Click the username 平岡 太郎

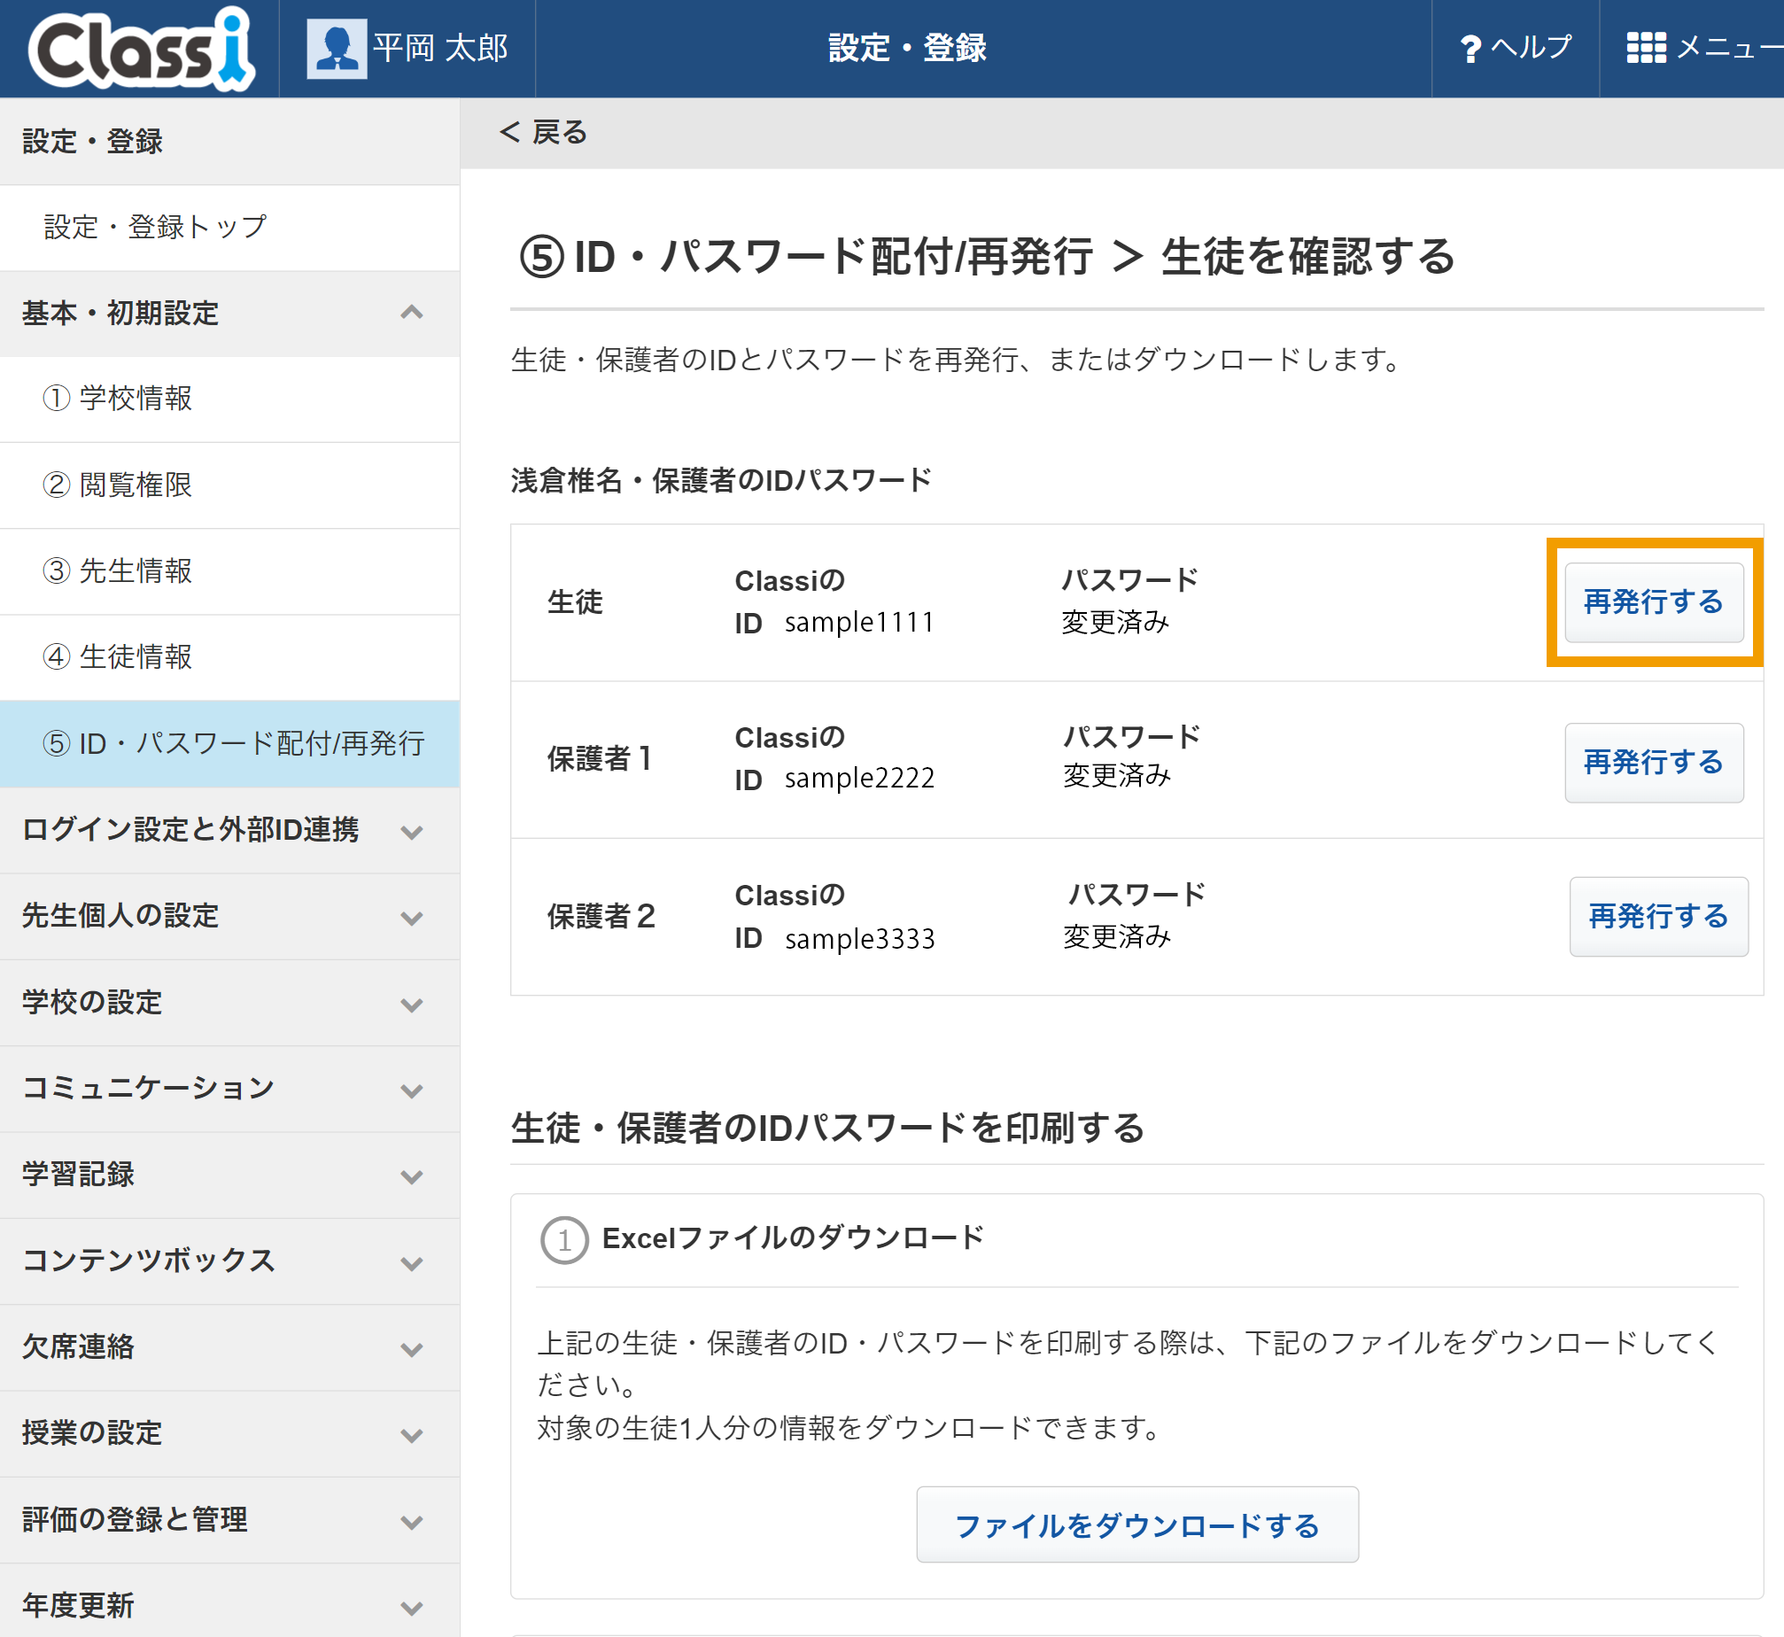pos(440,48)
